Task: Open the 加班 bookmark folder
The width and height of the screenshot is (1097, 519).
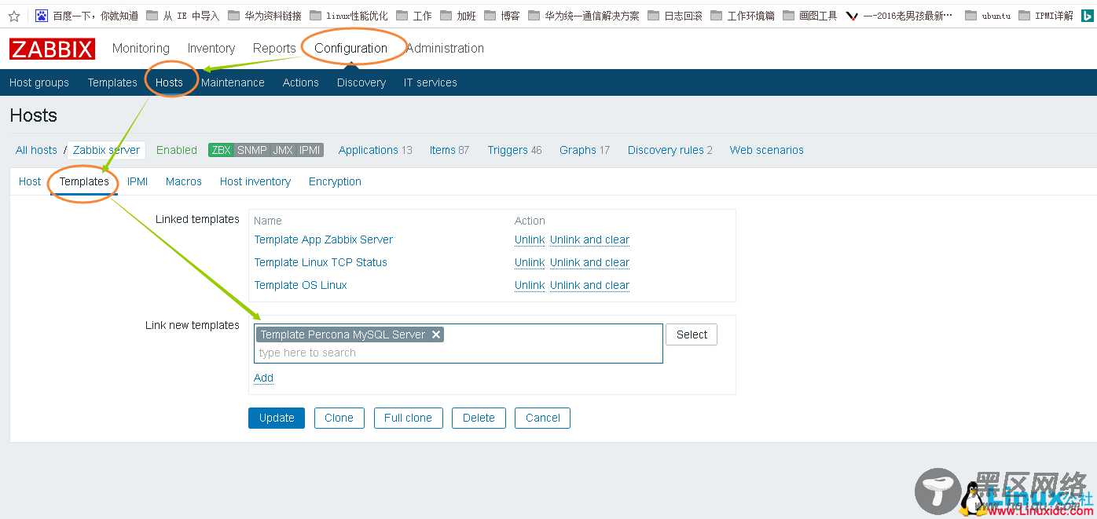Action: (x=458, y=16)
